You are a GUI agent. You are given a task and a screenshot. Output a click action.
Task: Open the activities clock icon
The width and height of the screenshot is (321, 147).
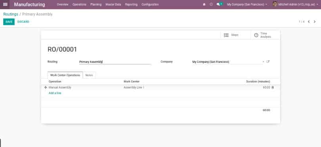coord(211,4)
